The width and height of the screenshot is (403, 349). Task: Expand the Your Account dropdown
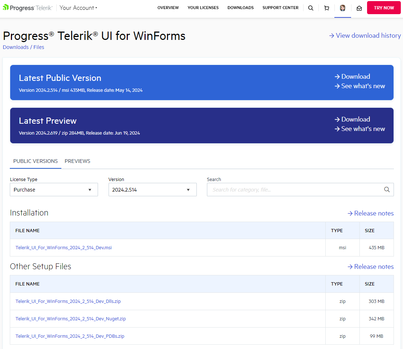point(78,8)
